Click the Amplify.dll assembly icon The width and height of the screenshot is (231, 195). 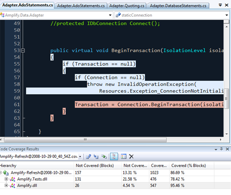12,186
